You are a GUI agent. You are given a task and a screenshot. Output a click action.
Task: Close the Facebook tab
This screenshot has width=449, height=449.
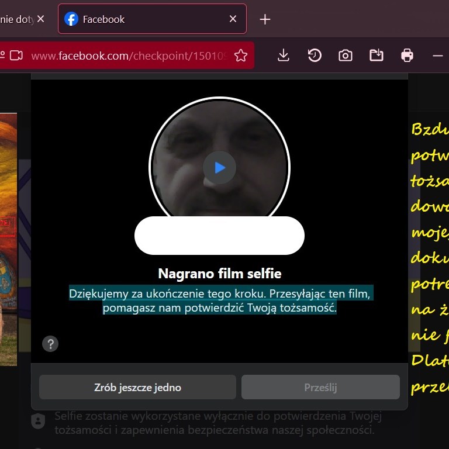pyautogui.click(x=233, y=19)
